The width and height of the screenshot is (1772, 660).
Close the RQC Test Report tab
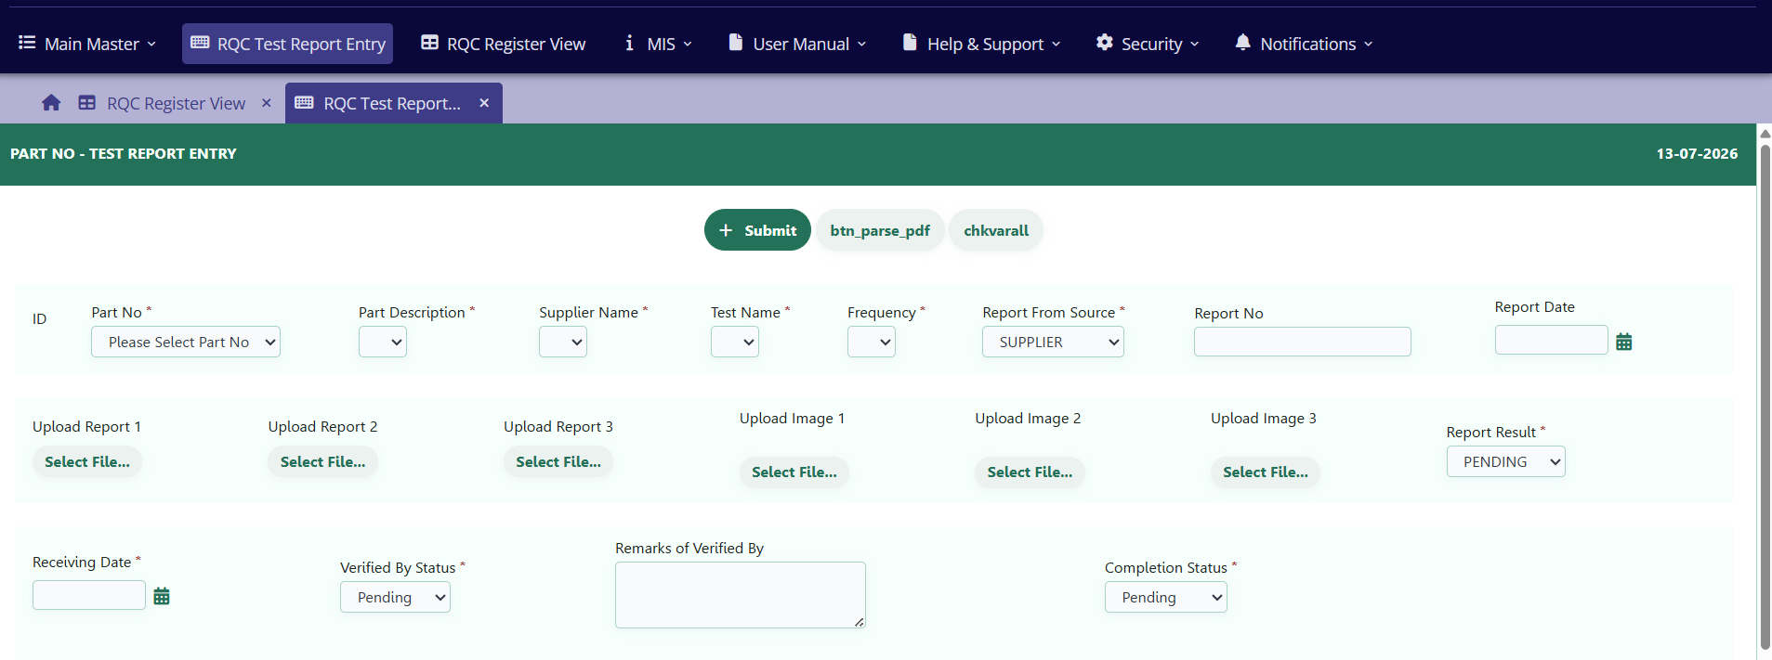click(x=484, y=103)
